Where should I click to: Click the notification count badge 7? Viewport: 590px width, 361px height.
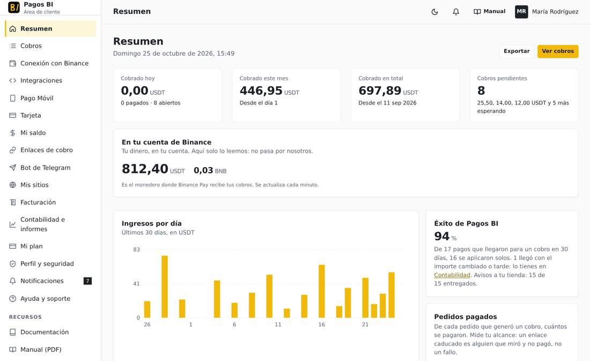[87, 281]
